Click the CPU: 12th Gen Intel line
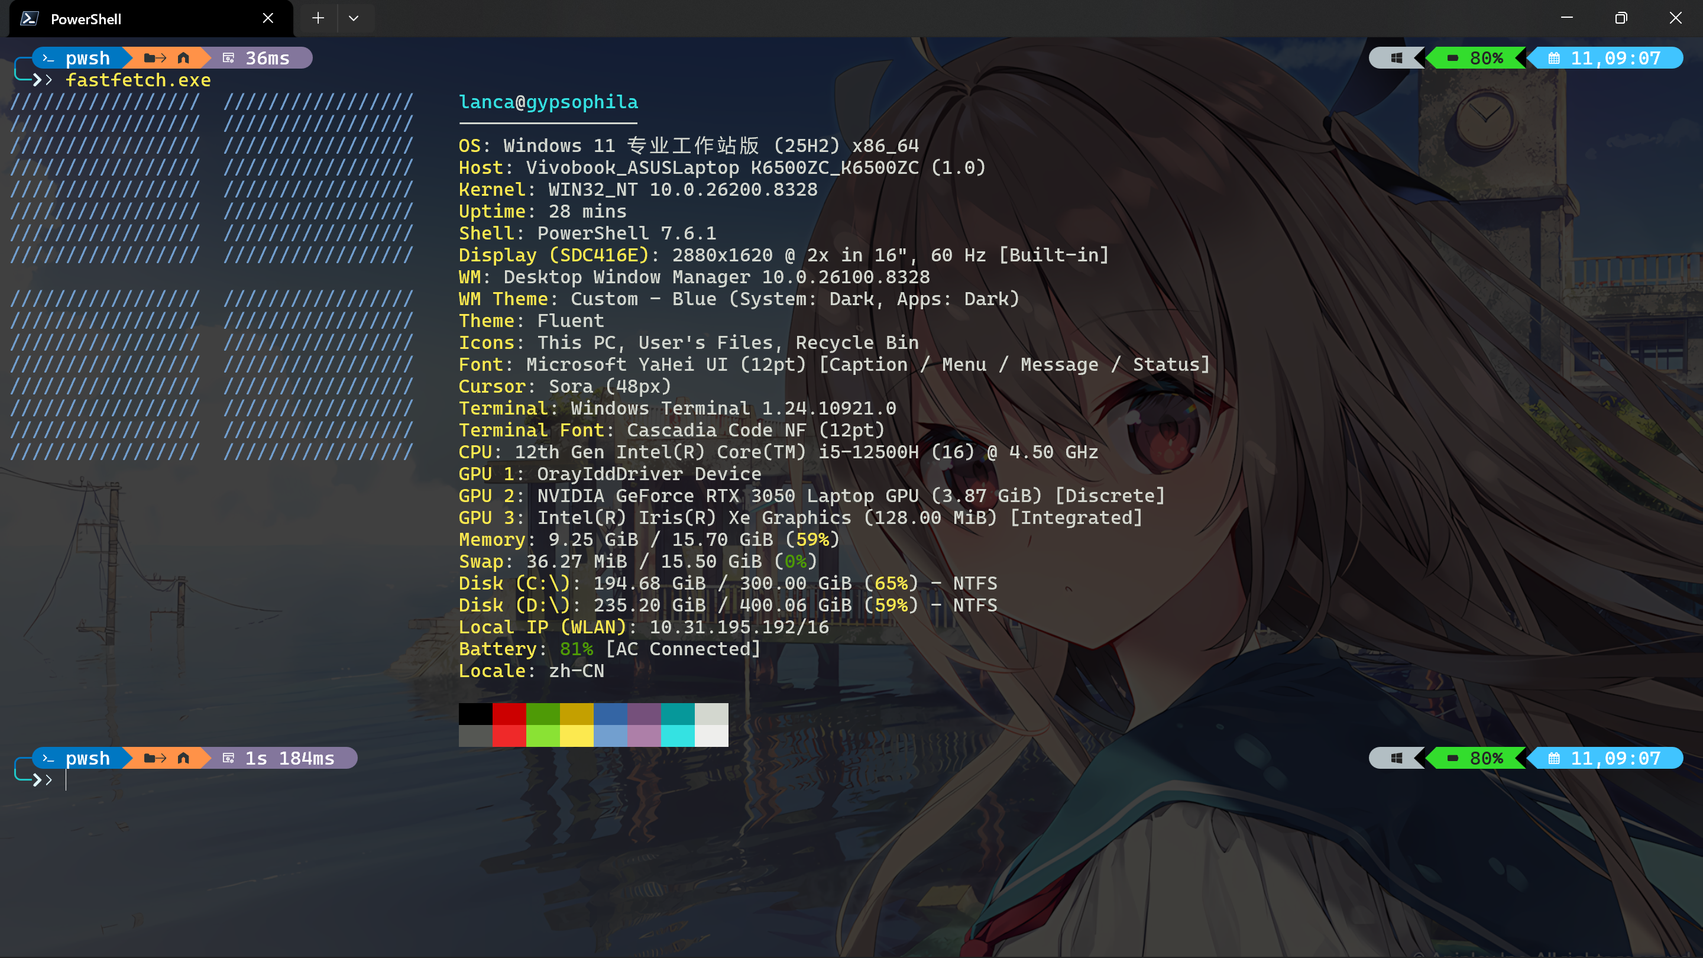 tap(778, 452)
